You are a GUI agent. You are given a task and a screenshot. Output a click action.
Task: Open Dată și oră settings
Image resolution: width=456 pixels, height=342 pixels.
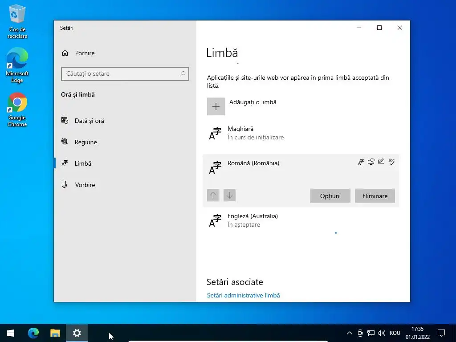click(125, 121)
